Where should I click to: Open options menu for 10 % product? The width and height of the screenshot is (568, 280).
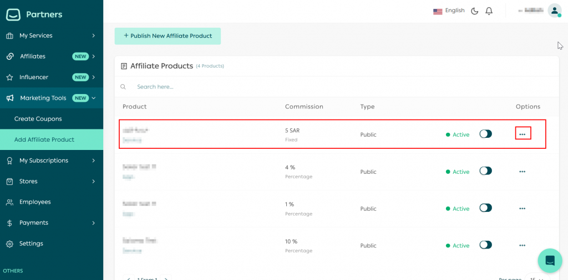pyautogui.click(x=522, y=246)
